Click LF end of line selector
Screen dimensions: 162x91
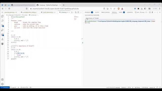tap(133, 87)
